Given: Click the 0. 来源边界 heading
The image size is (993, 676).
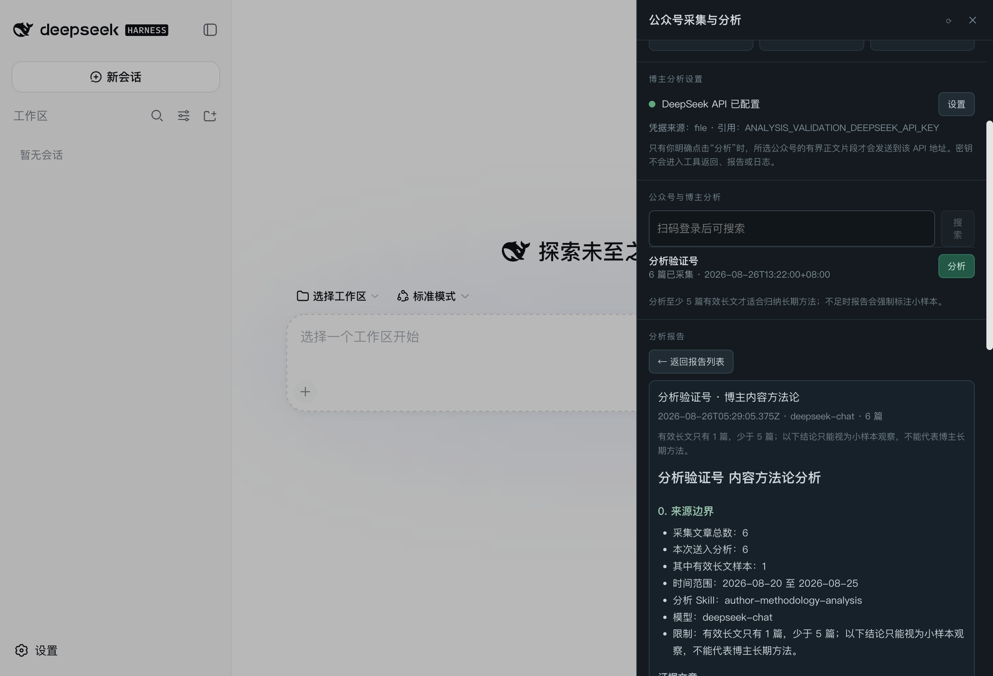Looking at the screenshot, I should click(686, 511).
